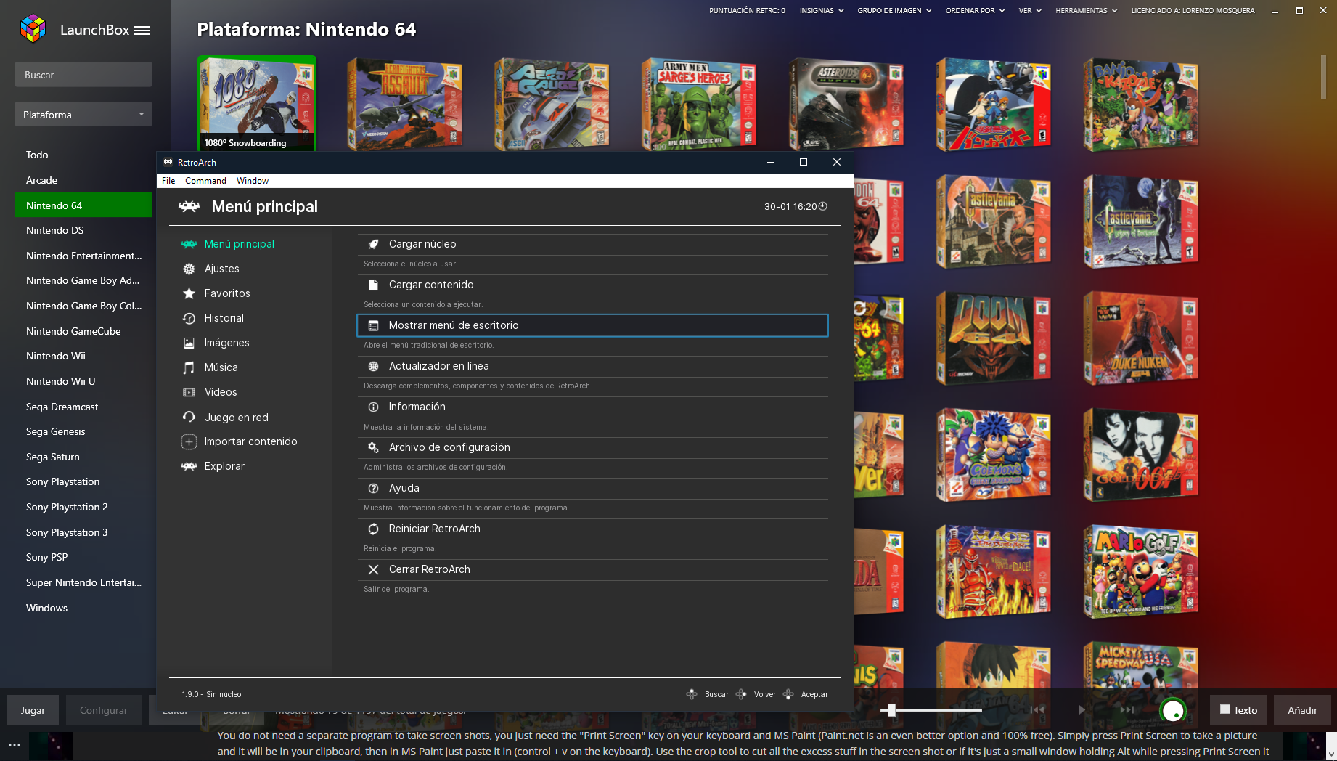Screen dimensions: 1337x761
Task: Expand the Plataforma dropdown in sidebar
Action: click(83, 114)
